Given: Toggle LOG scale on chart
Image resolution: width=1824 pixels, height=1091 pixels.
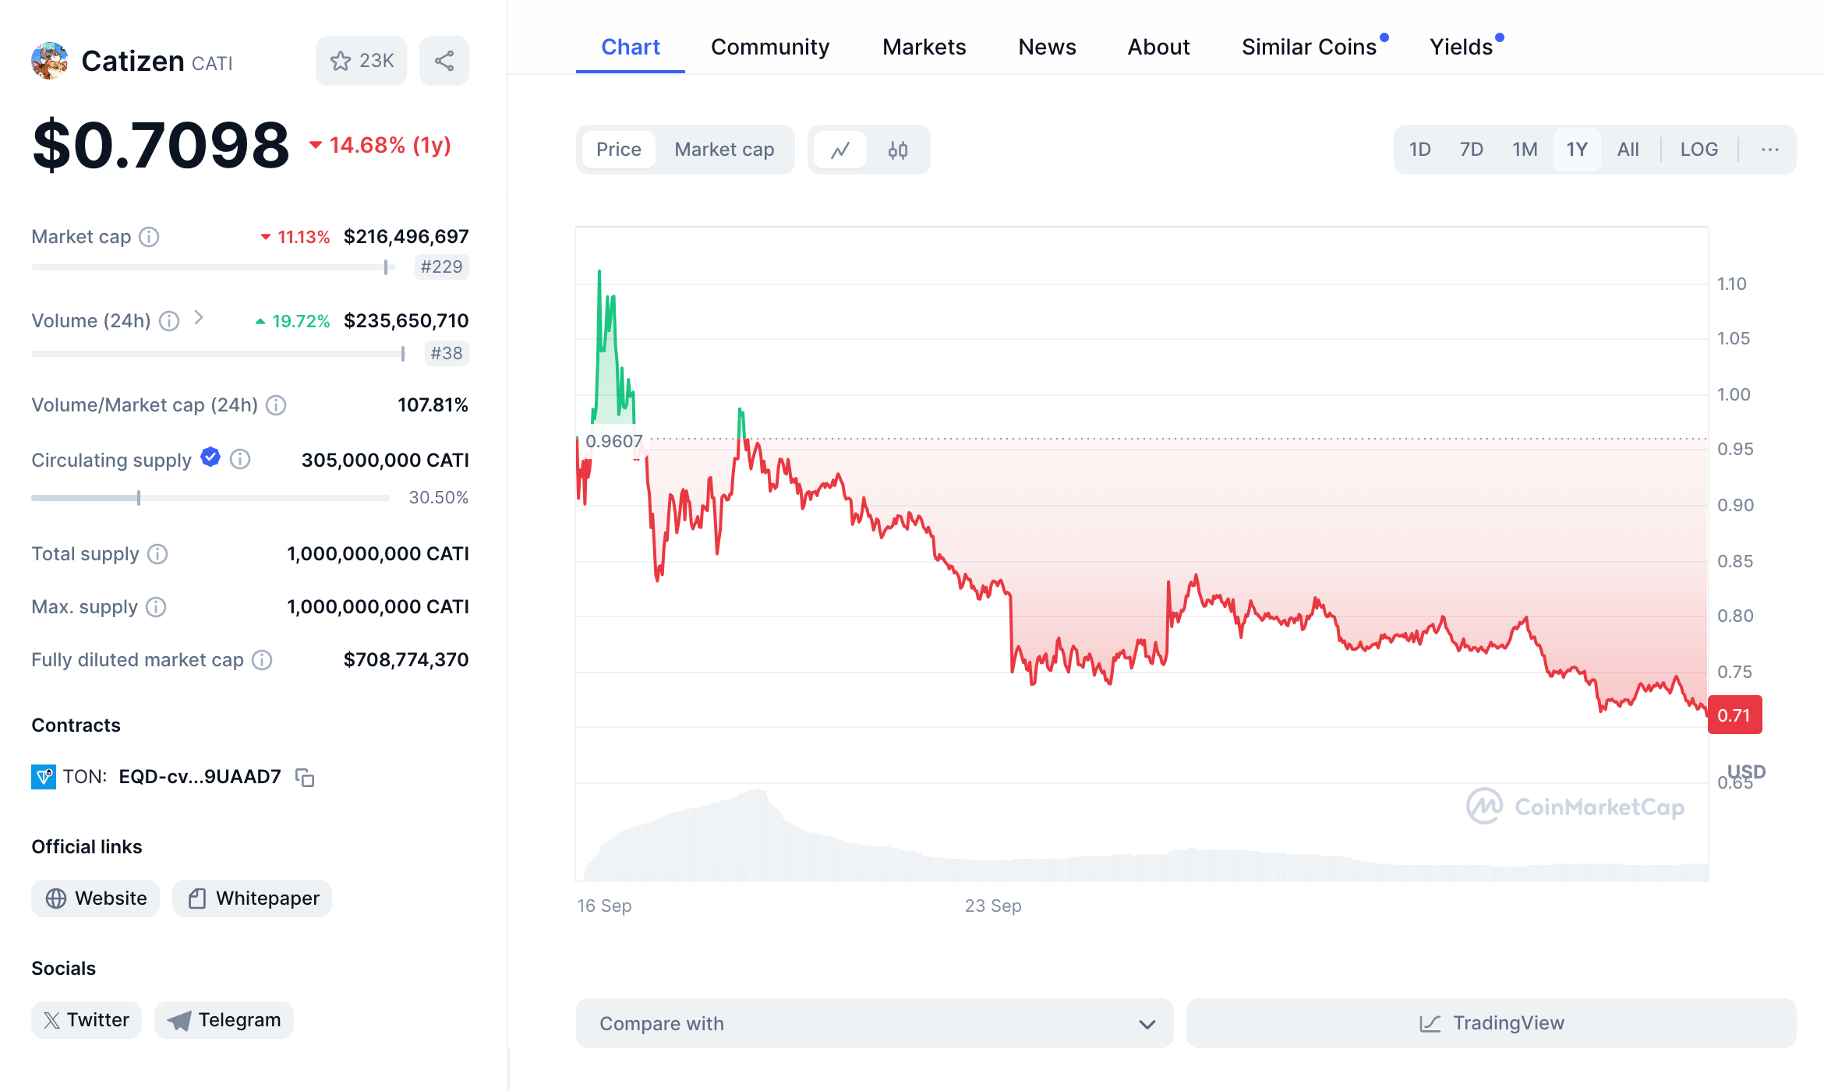Looking at the screenshot, I should click(x=1699, y=150).
